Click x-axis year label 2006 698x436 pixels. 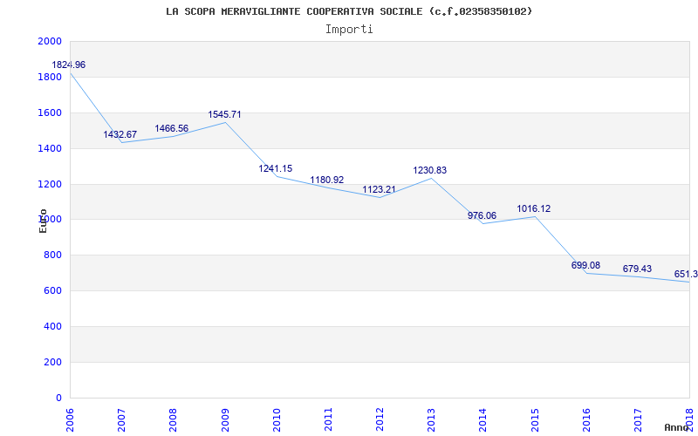pos(70,420)
